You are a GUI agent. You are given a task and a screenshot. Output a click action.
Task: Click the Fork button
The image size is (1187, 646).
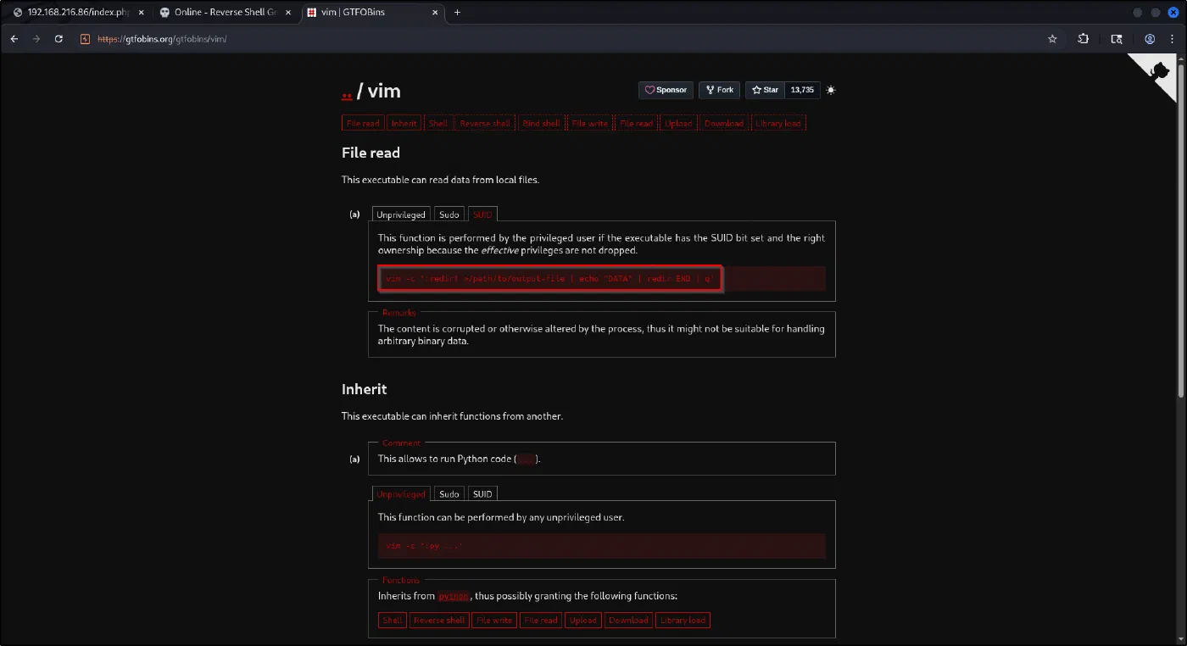pyautogui.click(x=719, y=90)
